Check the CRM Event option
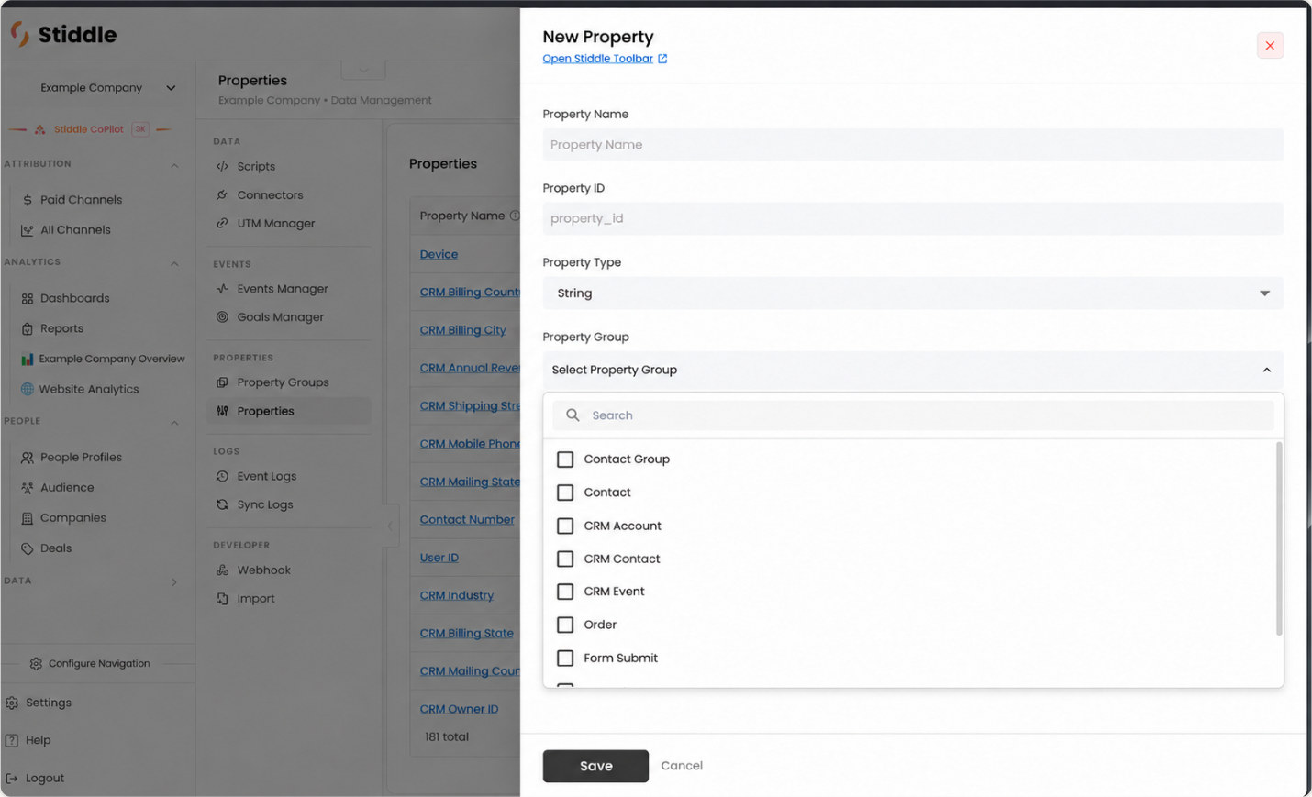Image resolution: width=1312 pixels, height=797 pixels. 565,592
